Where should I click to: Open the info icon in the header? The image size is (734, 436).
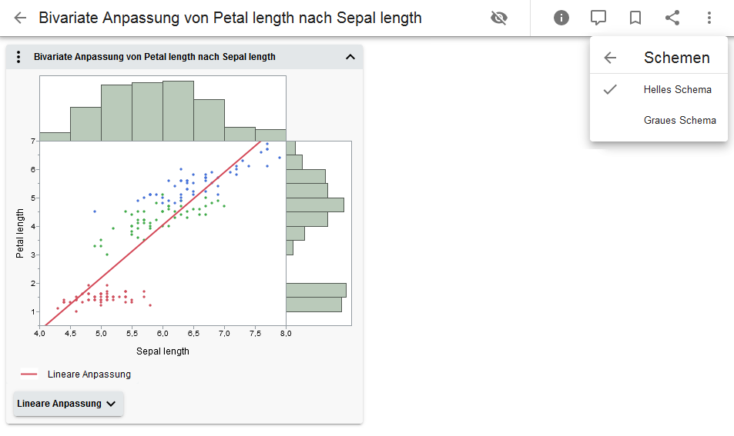coord(561,18)
